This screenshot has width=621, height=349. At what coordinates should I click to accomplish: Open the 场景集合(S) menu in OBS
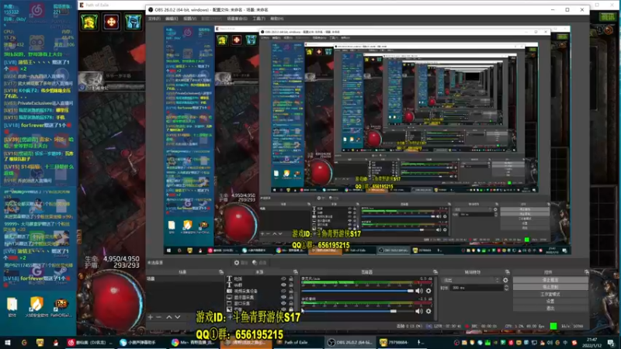(x=238, y=19)
